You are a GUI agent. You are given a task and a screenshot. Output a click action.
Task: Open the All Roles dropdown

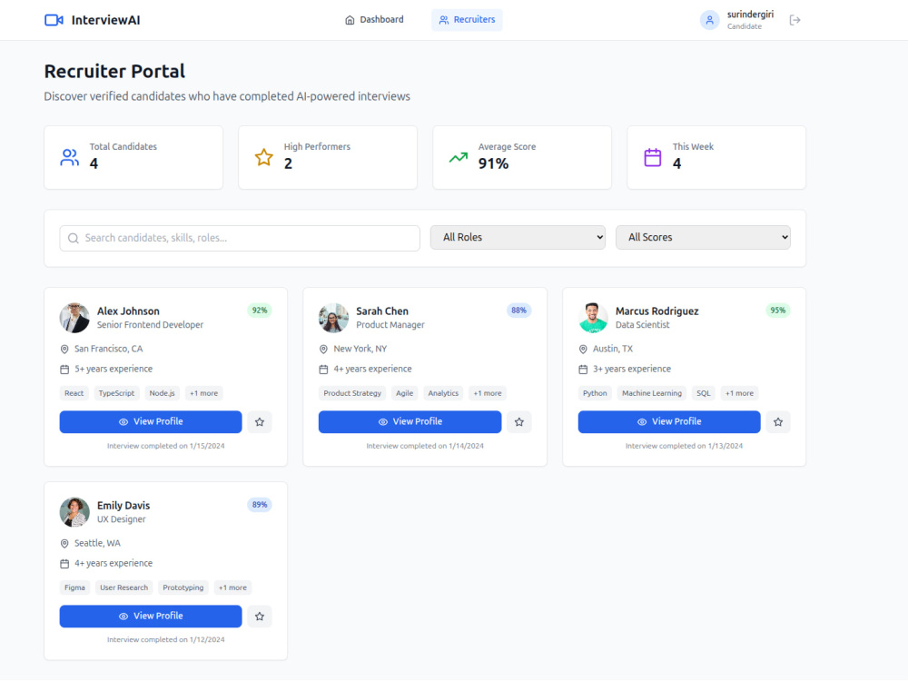click(x=518, y=237)
